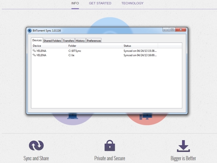Click the Bigger is Better download icon
Image resolution: width=217 pixels, height=163 pixels.
(x=183, y=146)
